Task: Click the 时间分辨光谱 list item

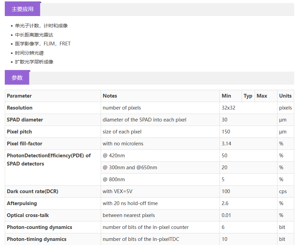Action: [29, 53]
